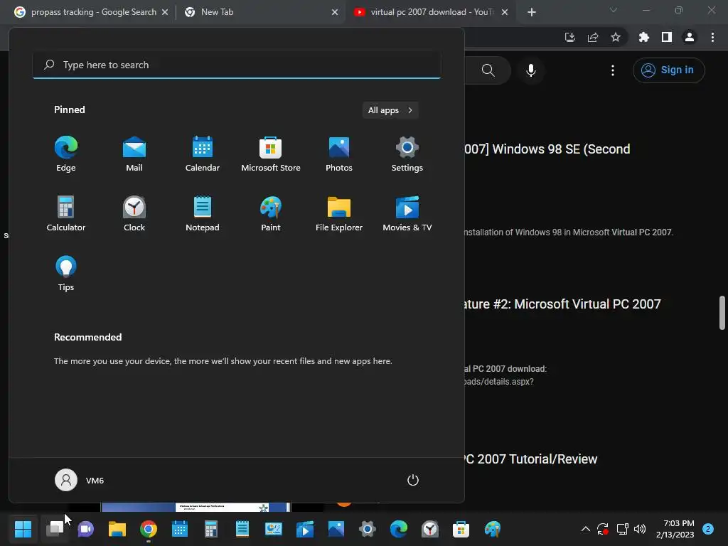Select the virtual pc 2007 download YouTube tab
The height and width of the screenshot is (546, 728).
pos(432,12)
